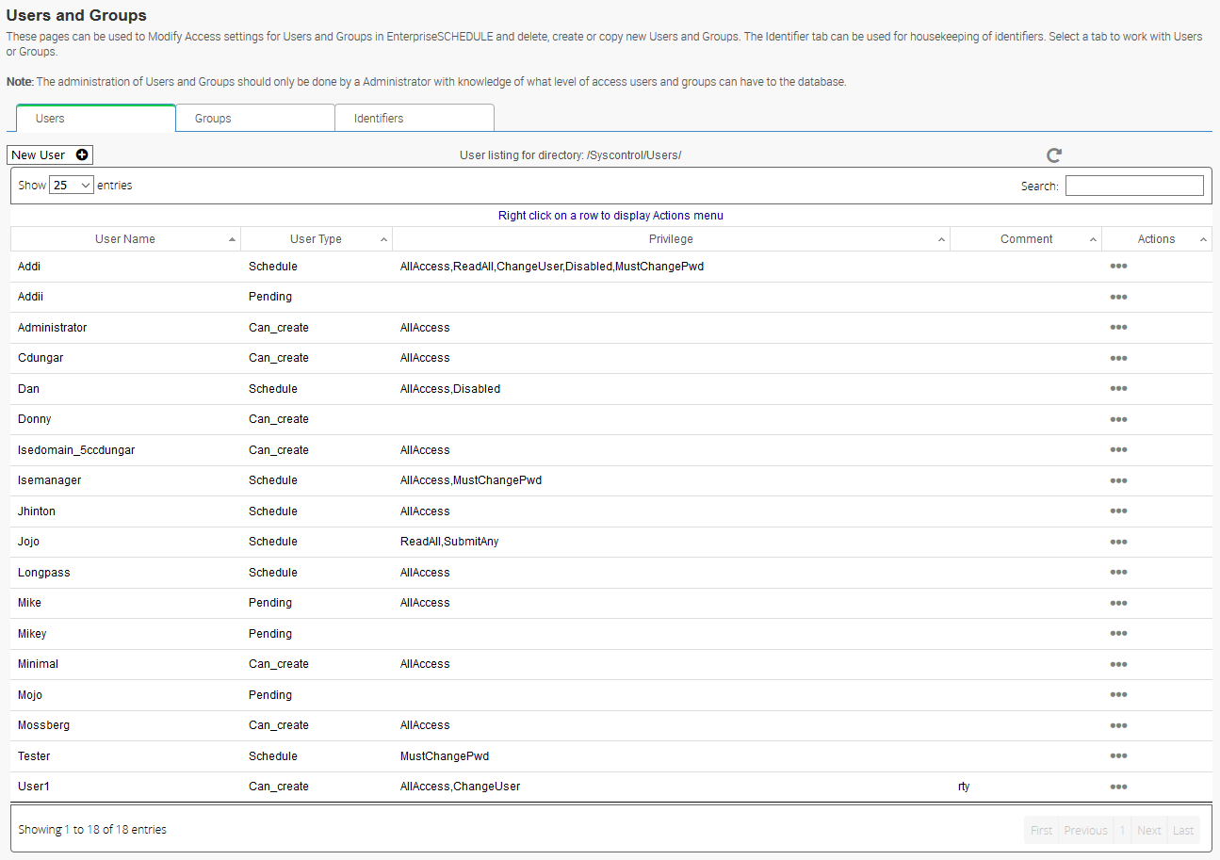Sort table by User Name column

pyautogui.click(x=125, y=239)
